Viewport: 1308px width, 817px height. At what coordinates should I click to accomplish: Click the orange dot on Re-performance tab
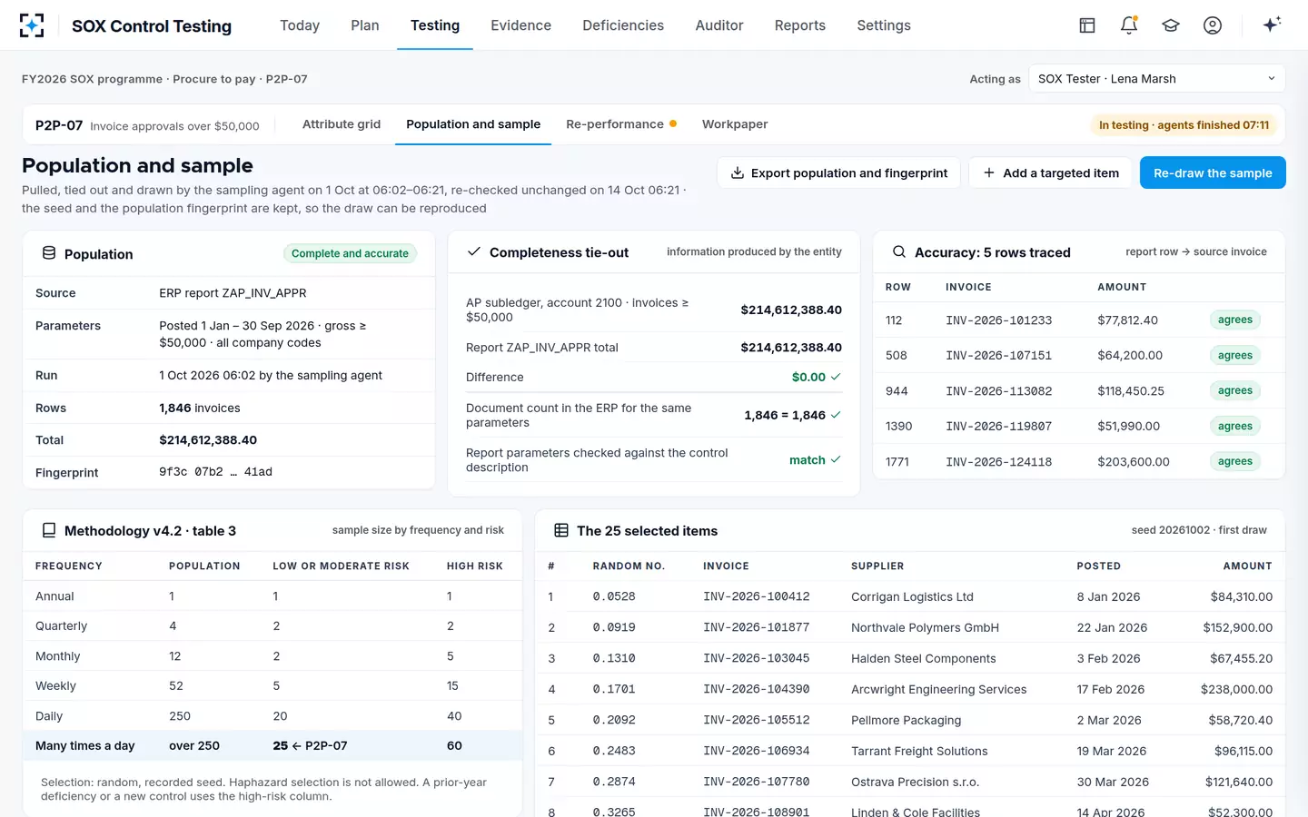point(673,123)
